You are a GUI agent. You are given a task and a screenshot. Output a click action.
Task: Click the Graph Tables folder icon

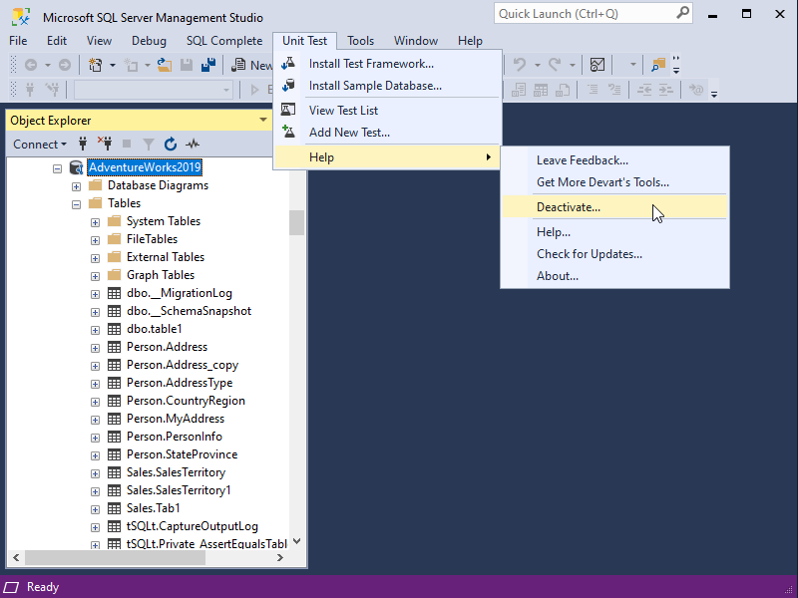click(x=114, y=275)
